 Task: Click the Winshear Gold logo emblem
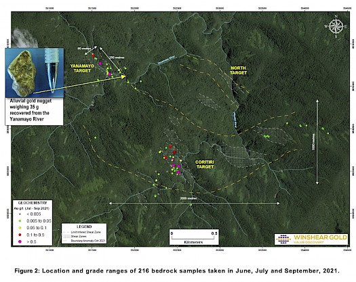283,239
